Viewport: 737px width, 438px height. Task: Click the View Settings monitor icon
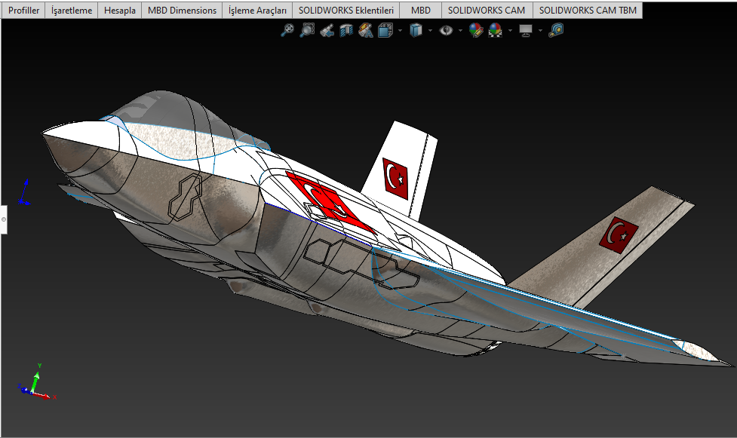tap(526, 31)
